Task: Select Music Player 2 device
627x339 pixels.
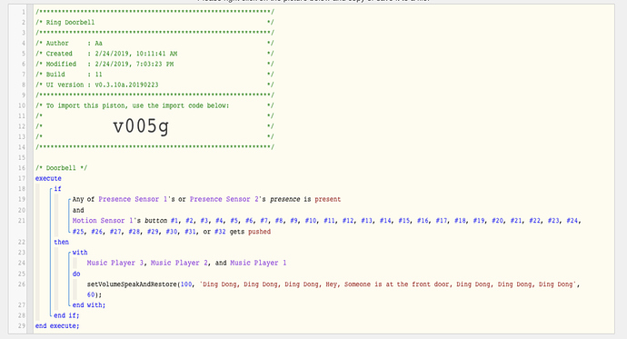Action: [179, 263]
